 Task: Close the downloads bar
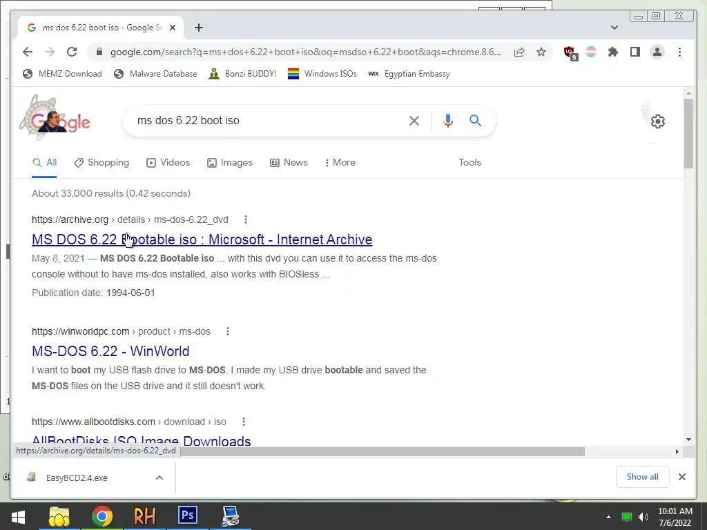pyautogui.click(x=681, y=477)
